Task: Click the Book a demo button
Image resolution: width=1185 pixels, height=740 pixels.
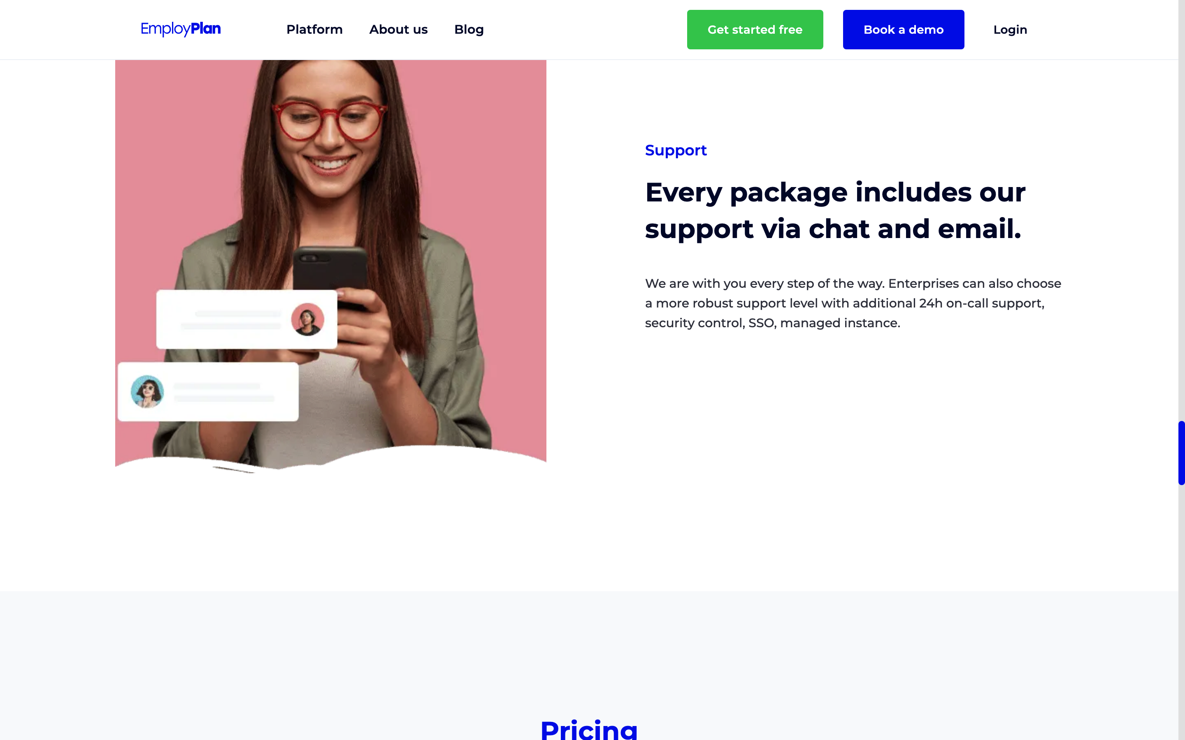Action: 904,29
